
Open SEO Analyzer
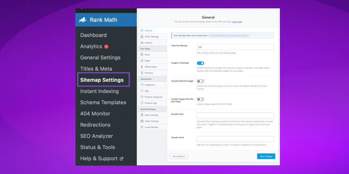pos(97,136)
